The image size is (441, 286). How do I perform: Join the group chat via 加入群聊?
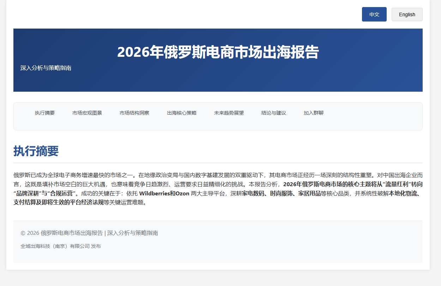click(x=313, y=113)
